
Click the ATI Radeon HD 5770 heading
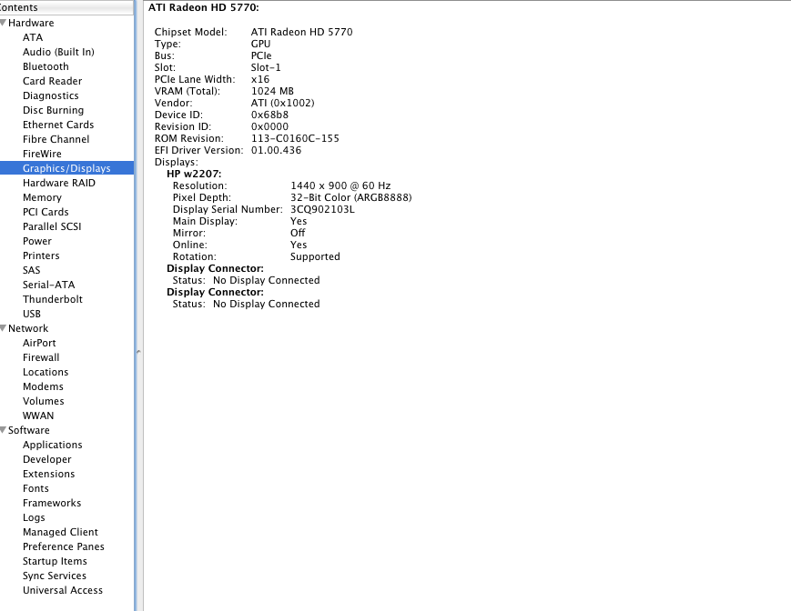coord(204,7)
